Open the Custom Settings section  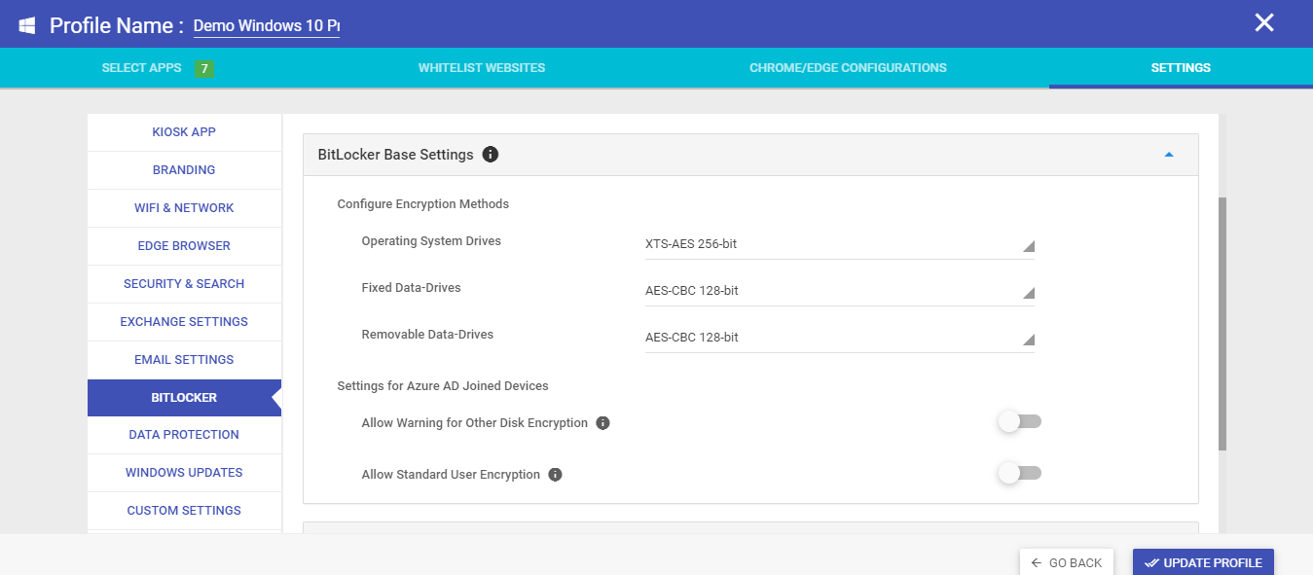[184, 511]
